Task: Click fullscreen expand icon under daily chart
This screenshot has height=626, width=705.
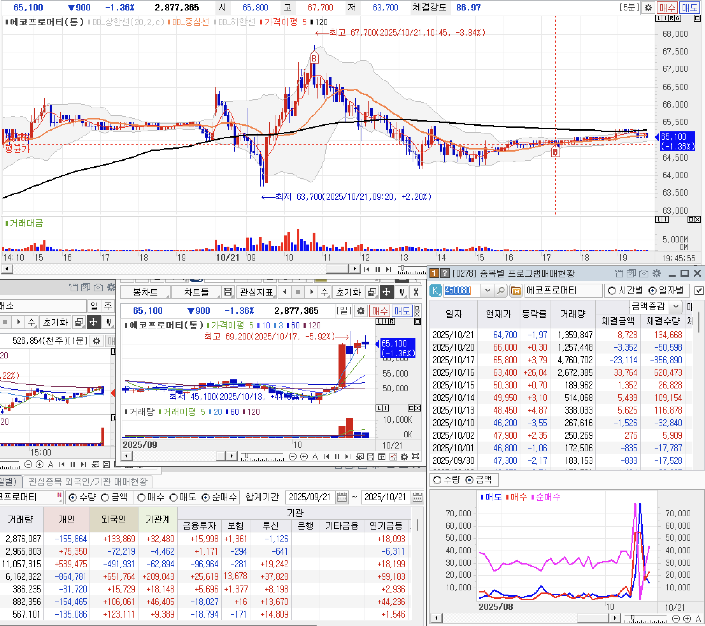Action: tap(415, 456)
